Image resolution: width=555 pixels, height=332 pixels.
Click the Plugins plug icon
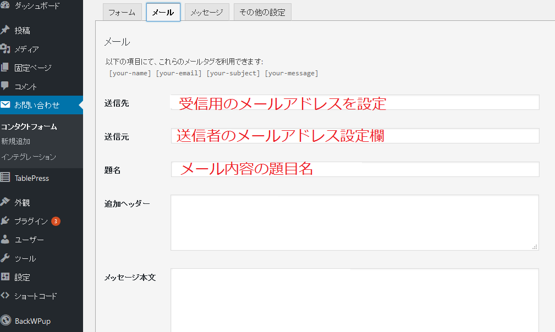click(x=6, y=221)
